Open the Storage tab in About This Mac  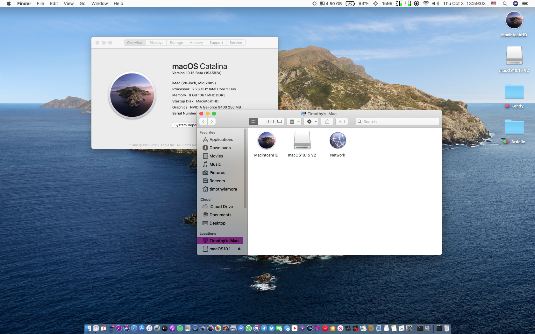176,43
